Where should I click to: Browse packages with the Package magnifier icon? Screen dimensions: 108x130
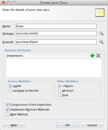[x=102, y=34]
